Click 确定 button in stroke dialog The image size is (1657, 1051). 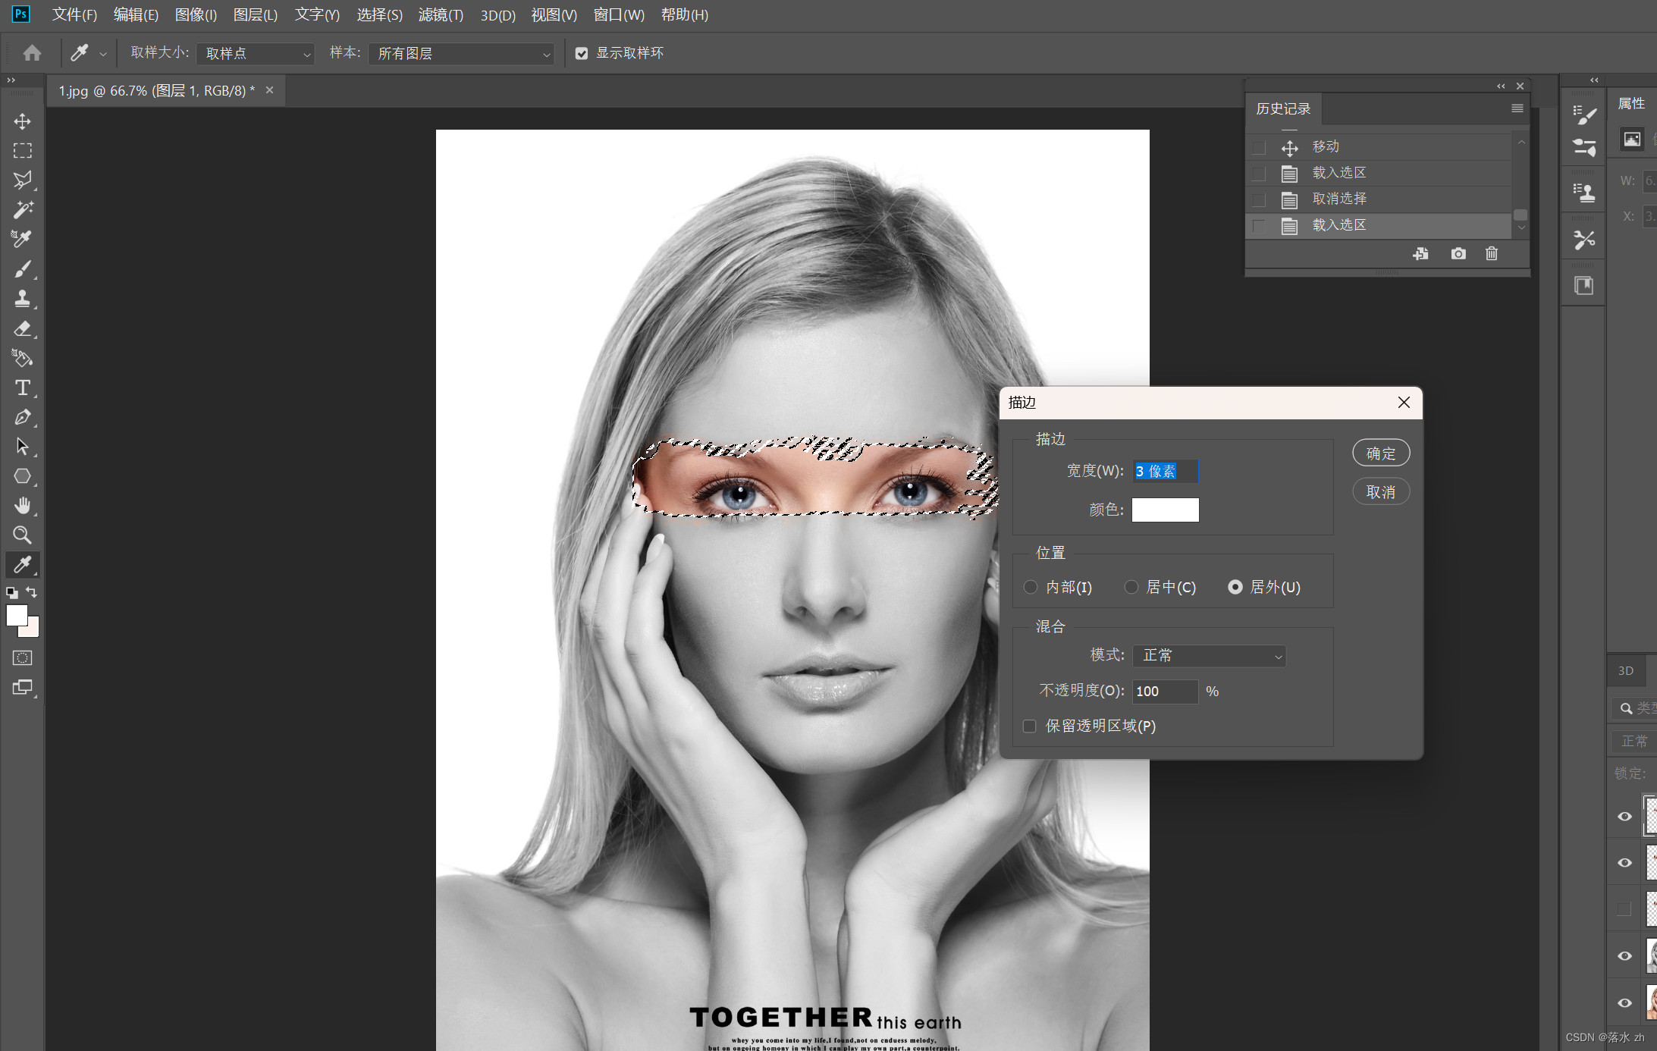coord(1380,453)
